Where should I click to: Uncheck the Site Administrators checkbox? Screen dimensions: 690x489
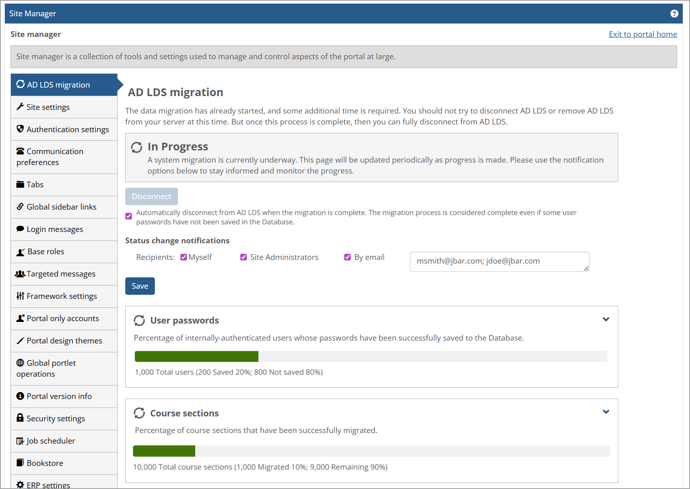coord(244,257)
